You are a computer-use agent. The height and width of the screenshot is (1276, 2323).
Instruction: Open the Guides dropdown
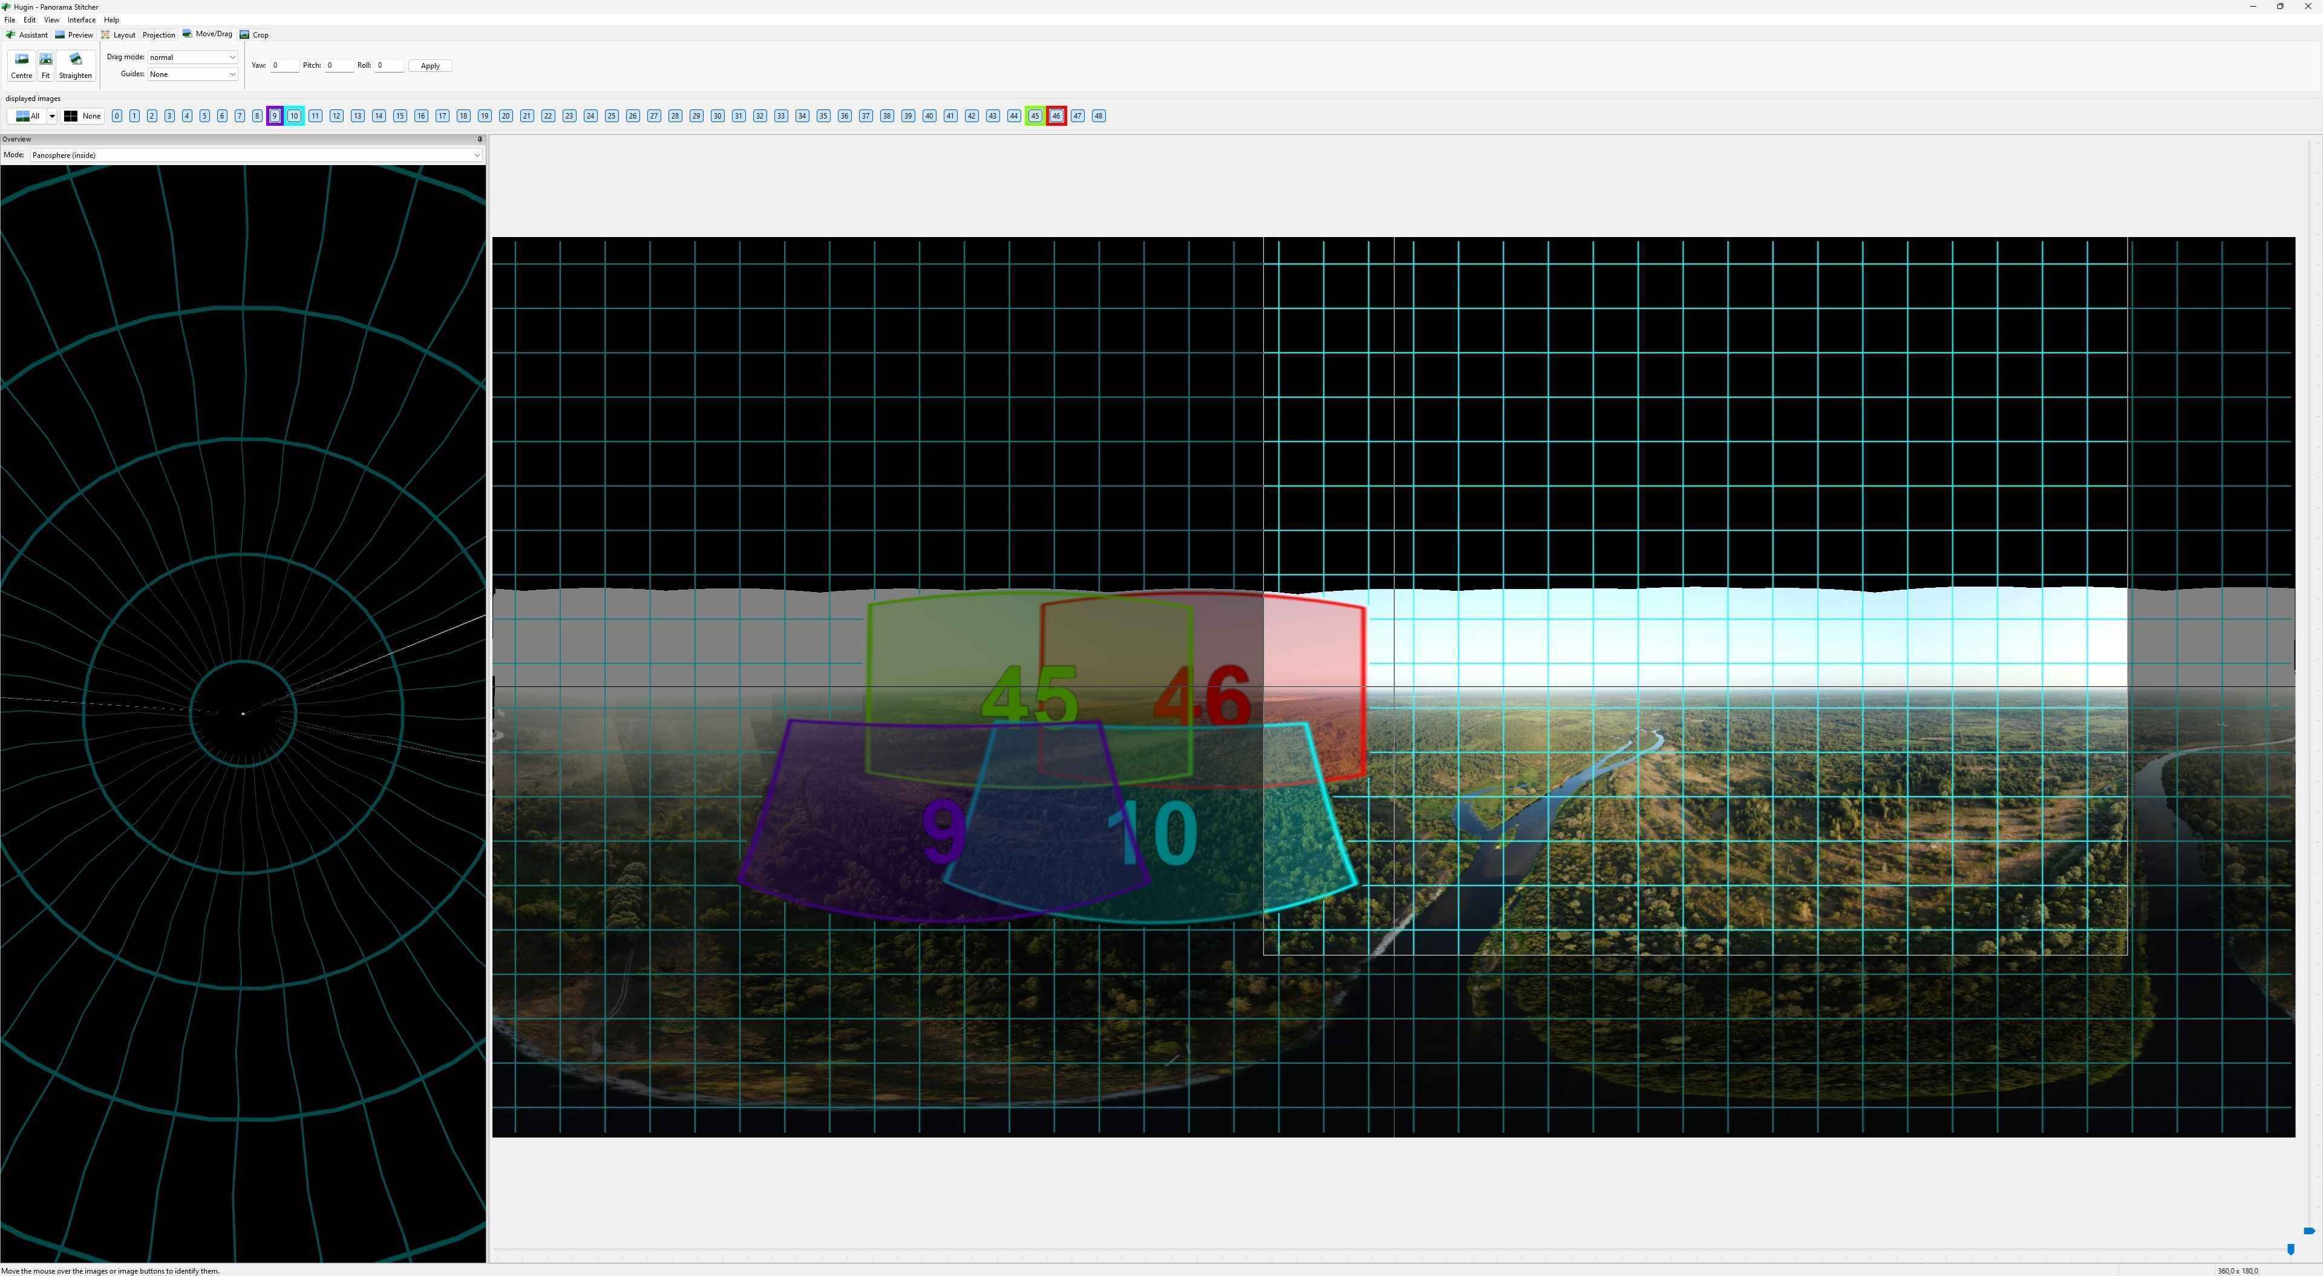(192, 75)
